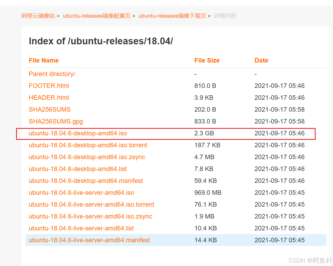Click the 969.0 MB file size cell
This screenshot has height=266, width=333.
208,193
